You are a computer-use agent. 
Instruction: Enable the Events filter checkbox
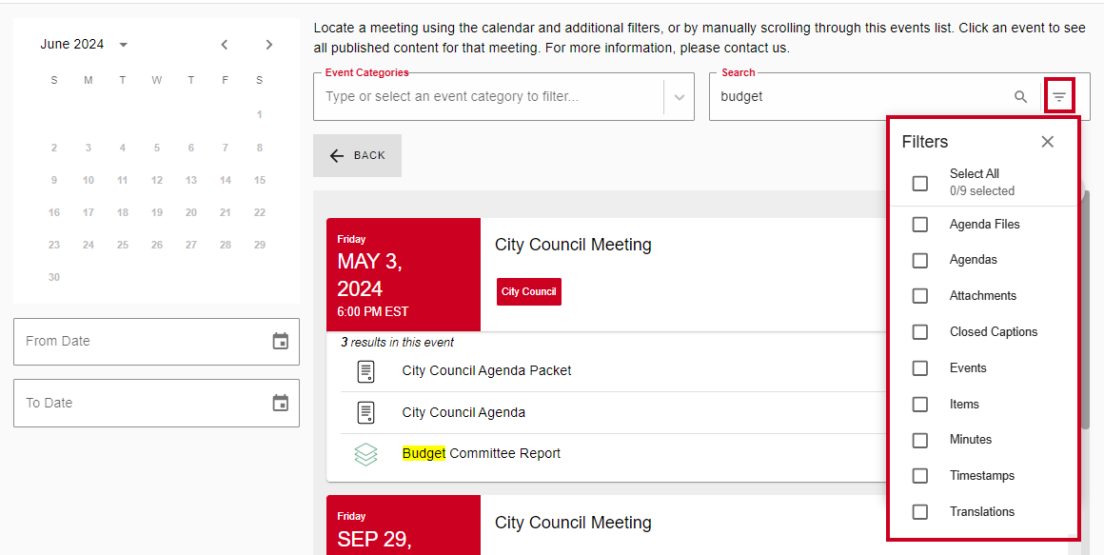[x=919, y=368]
